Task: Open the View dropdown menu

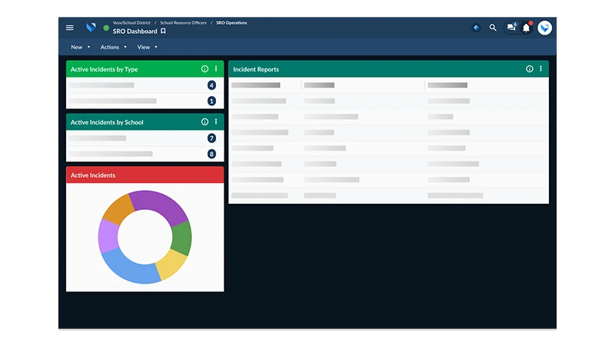Action: tap(147, 47)
